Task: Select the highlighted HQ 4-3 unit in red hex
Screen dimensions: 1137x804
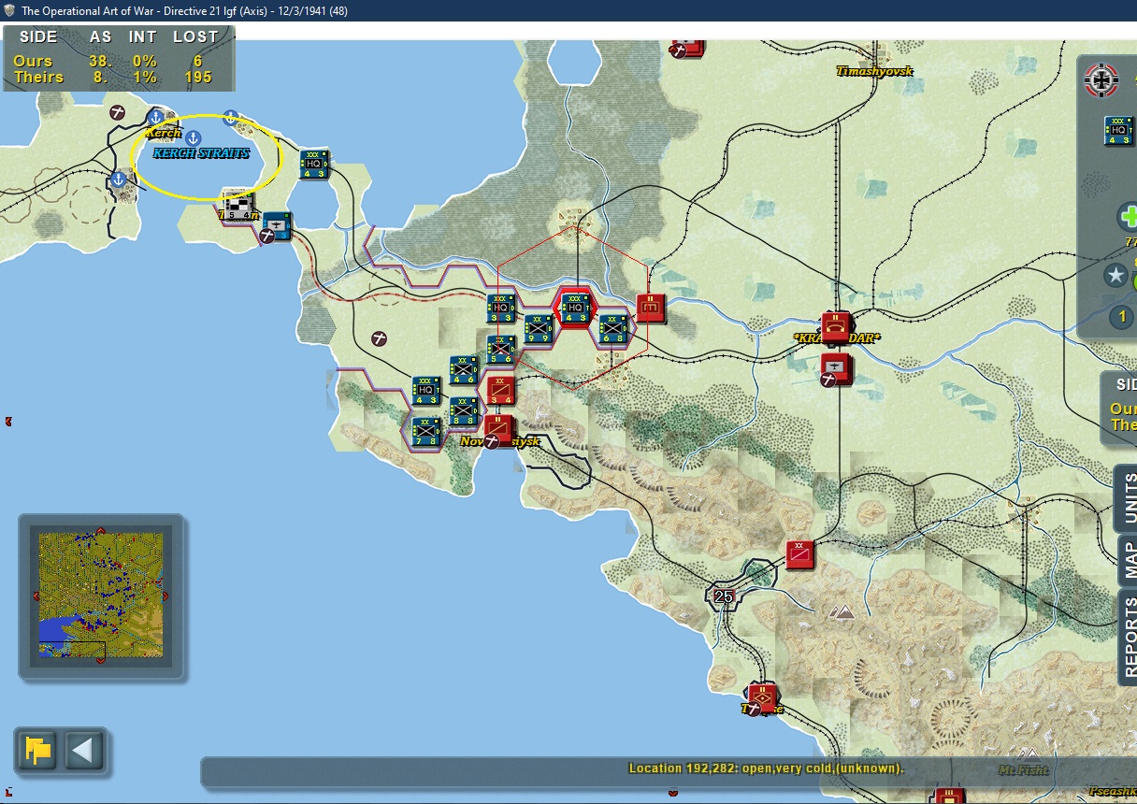Action: (x=575, y=307)
